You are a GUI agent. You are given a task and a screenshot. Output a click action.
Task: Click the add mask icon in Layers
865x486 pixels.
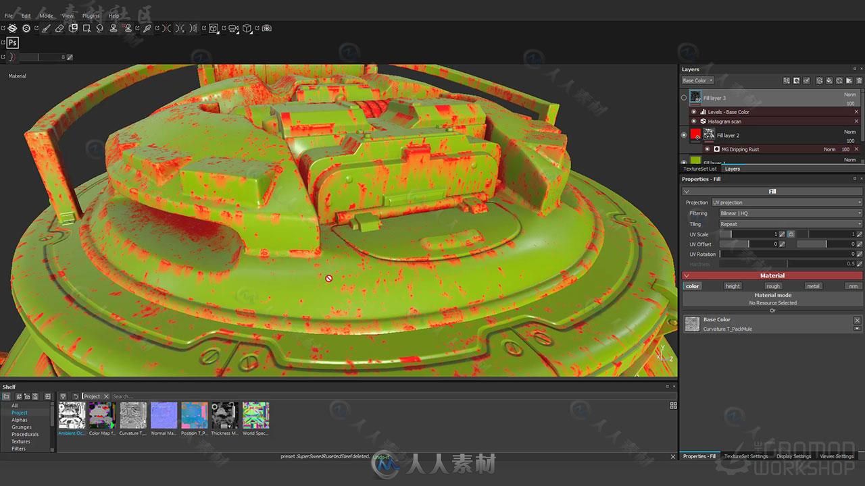(x=796, y=81)
